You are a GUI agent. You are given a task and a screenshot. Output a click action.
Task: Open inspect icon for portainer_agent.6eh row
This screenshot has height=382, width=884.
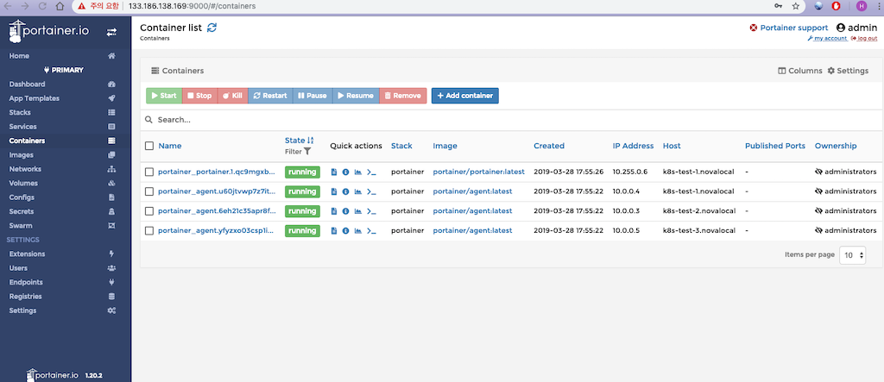coord(345,211)
